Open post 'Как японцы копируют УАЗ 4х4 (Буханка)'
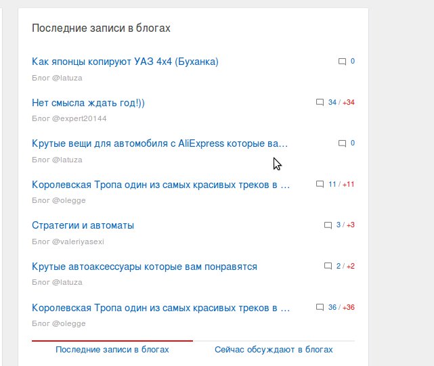The height and width of the screenshot is (366, 434). [125, 62]
